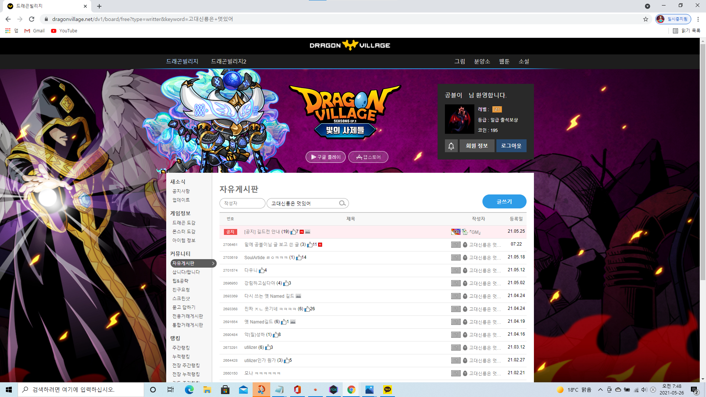Click the 글쓰기 write post button
Viewport: 706px width, 397px height.
(504, 201)
